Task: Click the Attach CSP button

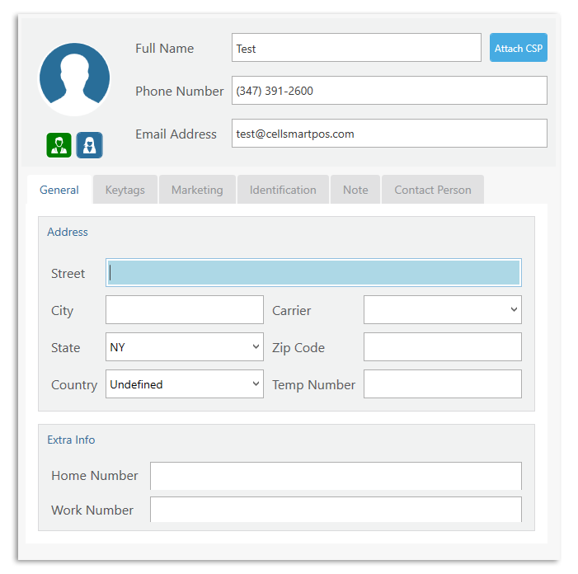Action: click(519, 48)
